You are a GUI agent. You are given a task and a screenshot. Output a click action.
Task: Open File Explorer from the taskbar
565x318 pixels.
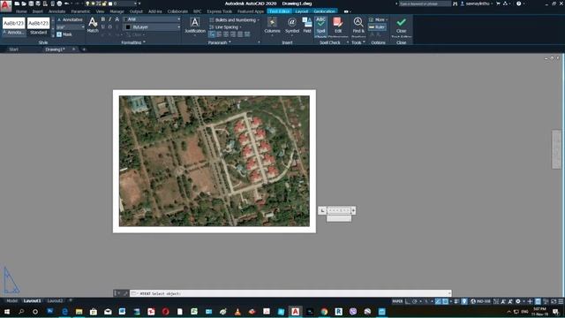[79, 312]
